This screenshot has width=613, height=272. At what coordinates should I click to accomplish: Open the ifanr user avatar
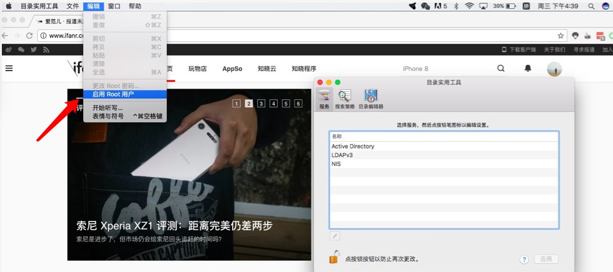[x=554, y=69]
